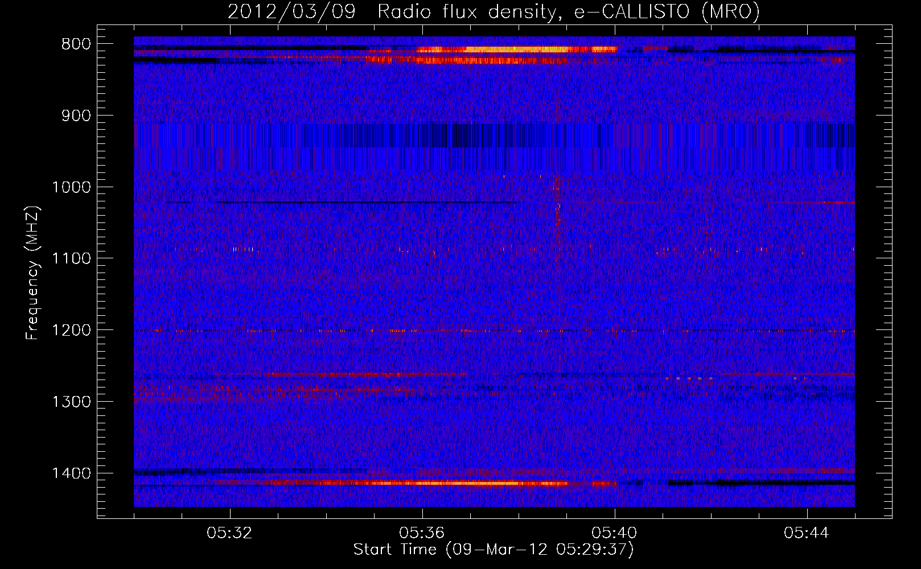Click the bright yellow burst near 800 MHz

(517, 50)
